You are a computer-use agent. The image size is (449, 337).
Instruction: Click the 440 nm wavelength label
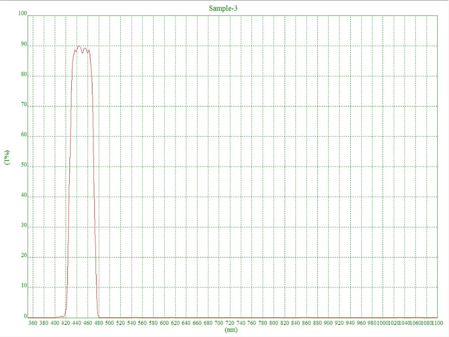[76, 323]
